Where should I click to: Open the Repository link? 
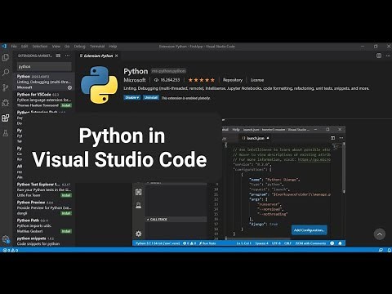(x=233, y=80)
